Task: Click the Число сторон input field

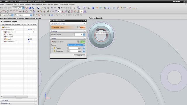Action: (79, 34)
